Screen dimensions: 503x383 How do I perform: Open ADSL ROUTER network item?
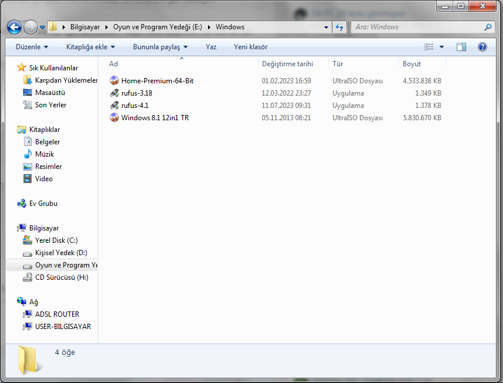pyautogui.click(x=57, y=314)
